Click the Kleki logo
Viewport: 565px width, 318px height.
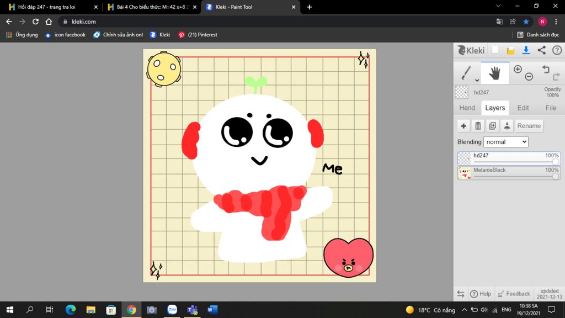coord(471,50)
